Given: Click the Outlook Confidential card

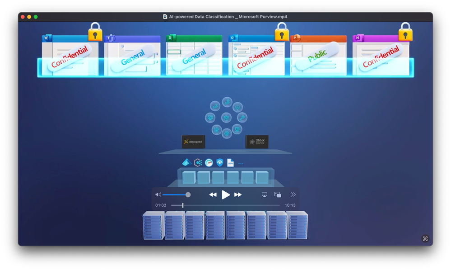Looking at the screenshot, I should point(256,56).
